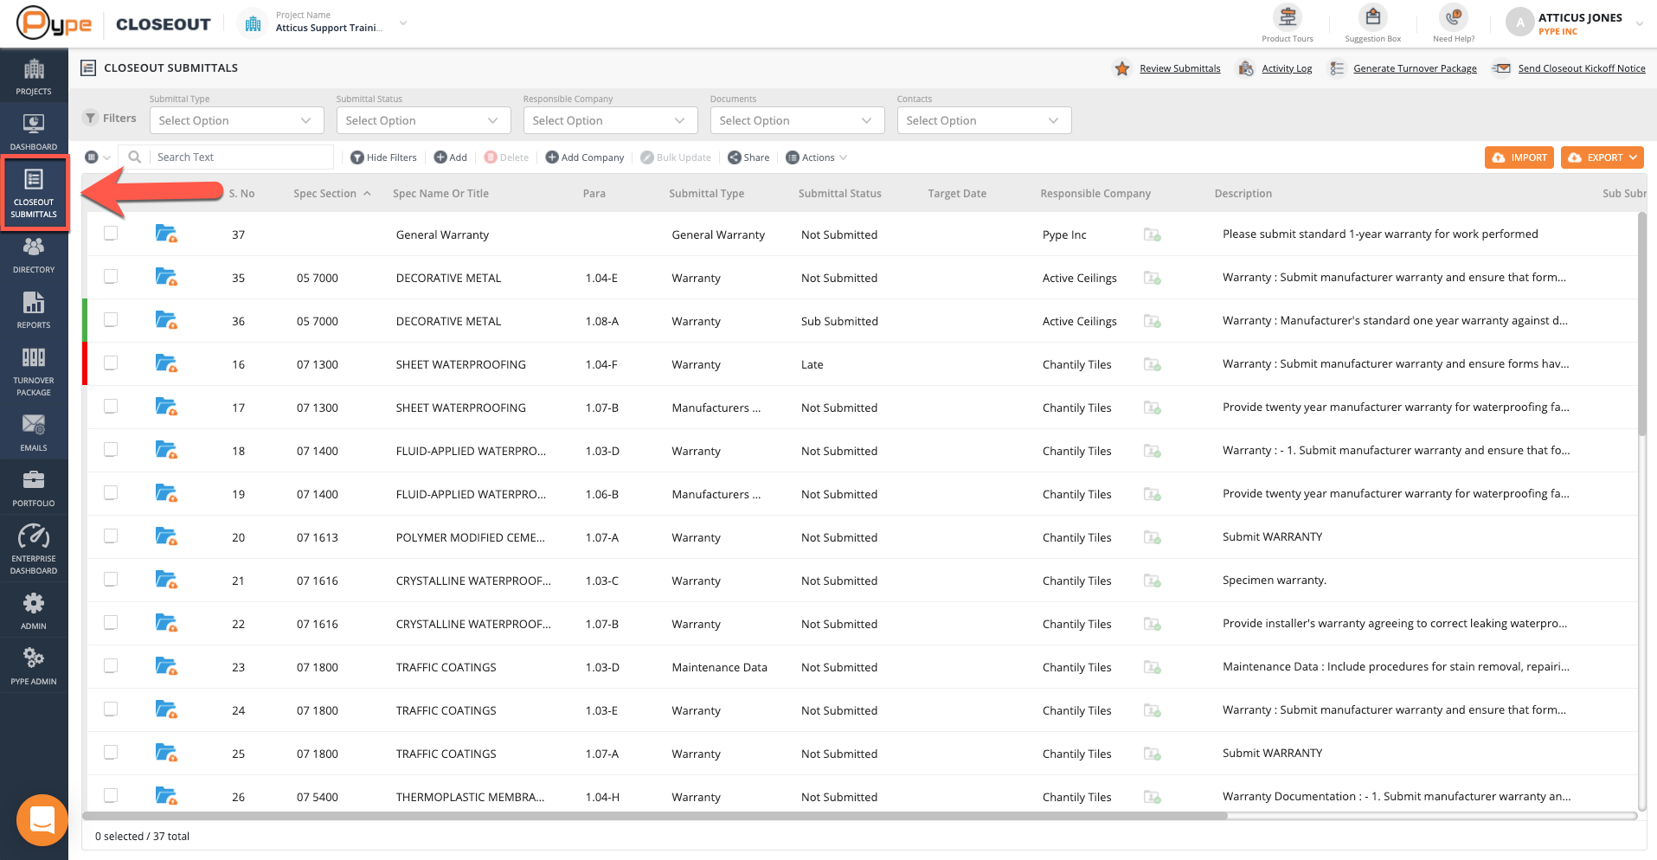The image size is (1657, 860).
Task: Tick checkbox for row 17 Sheet Waterproofing
Action: click(111, 406)
